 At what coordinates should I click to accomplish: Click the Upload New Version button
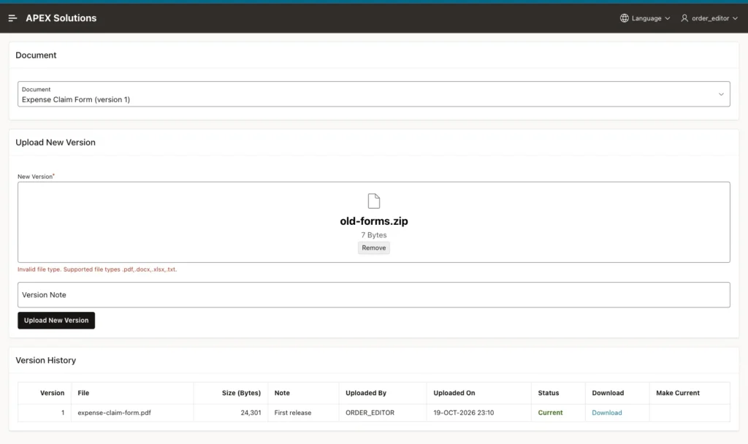point(56,321)
